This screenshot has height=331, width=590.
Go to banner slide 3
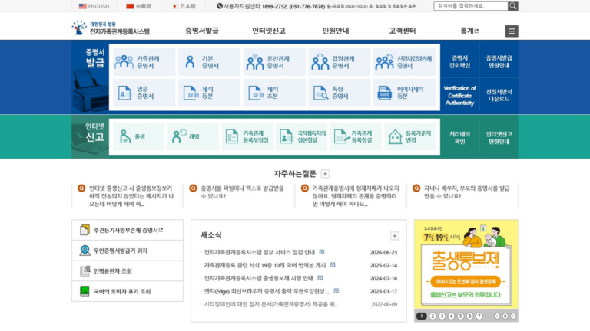tap(442, 316)
